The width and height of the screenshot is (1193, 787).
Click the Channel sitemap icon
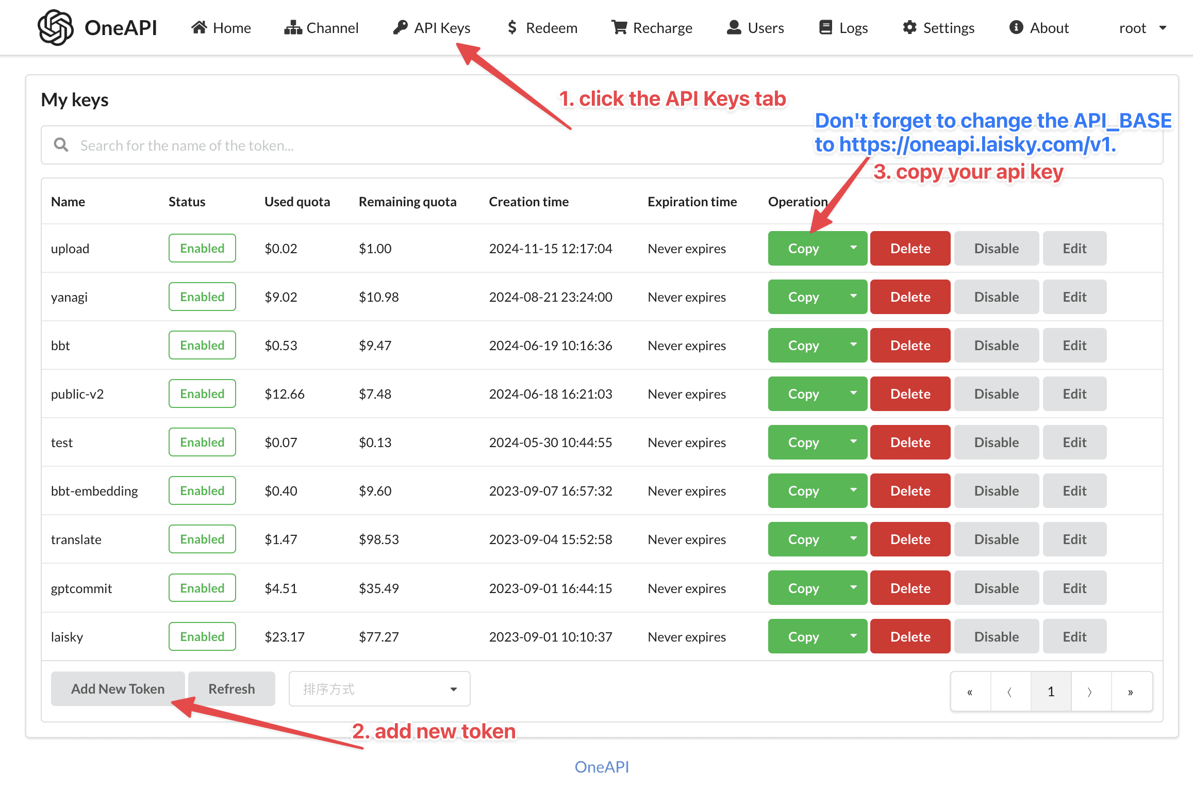[292, 27]
